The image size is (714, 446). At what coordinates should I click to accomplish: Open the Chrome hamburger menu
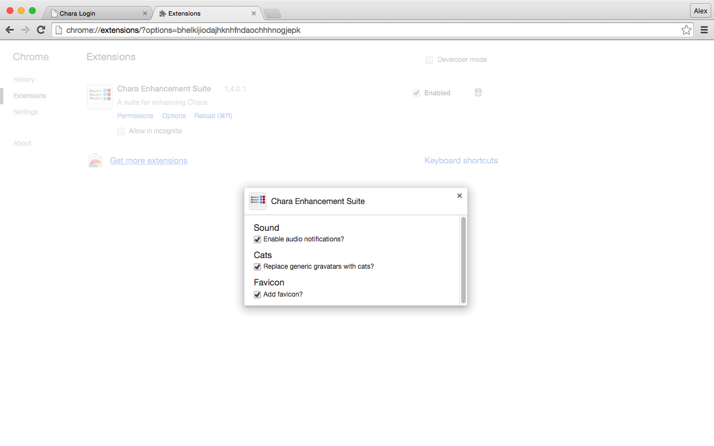(x=704, y=30)
